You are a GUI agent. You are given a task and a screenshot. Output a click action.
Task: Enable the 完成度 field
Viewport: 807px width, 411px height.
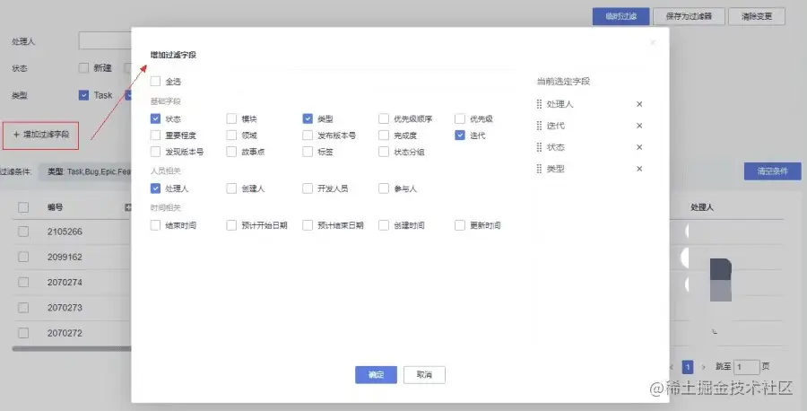pyautogui.click(x=384, y=136)
